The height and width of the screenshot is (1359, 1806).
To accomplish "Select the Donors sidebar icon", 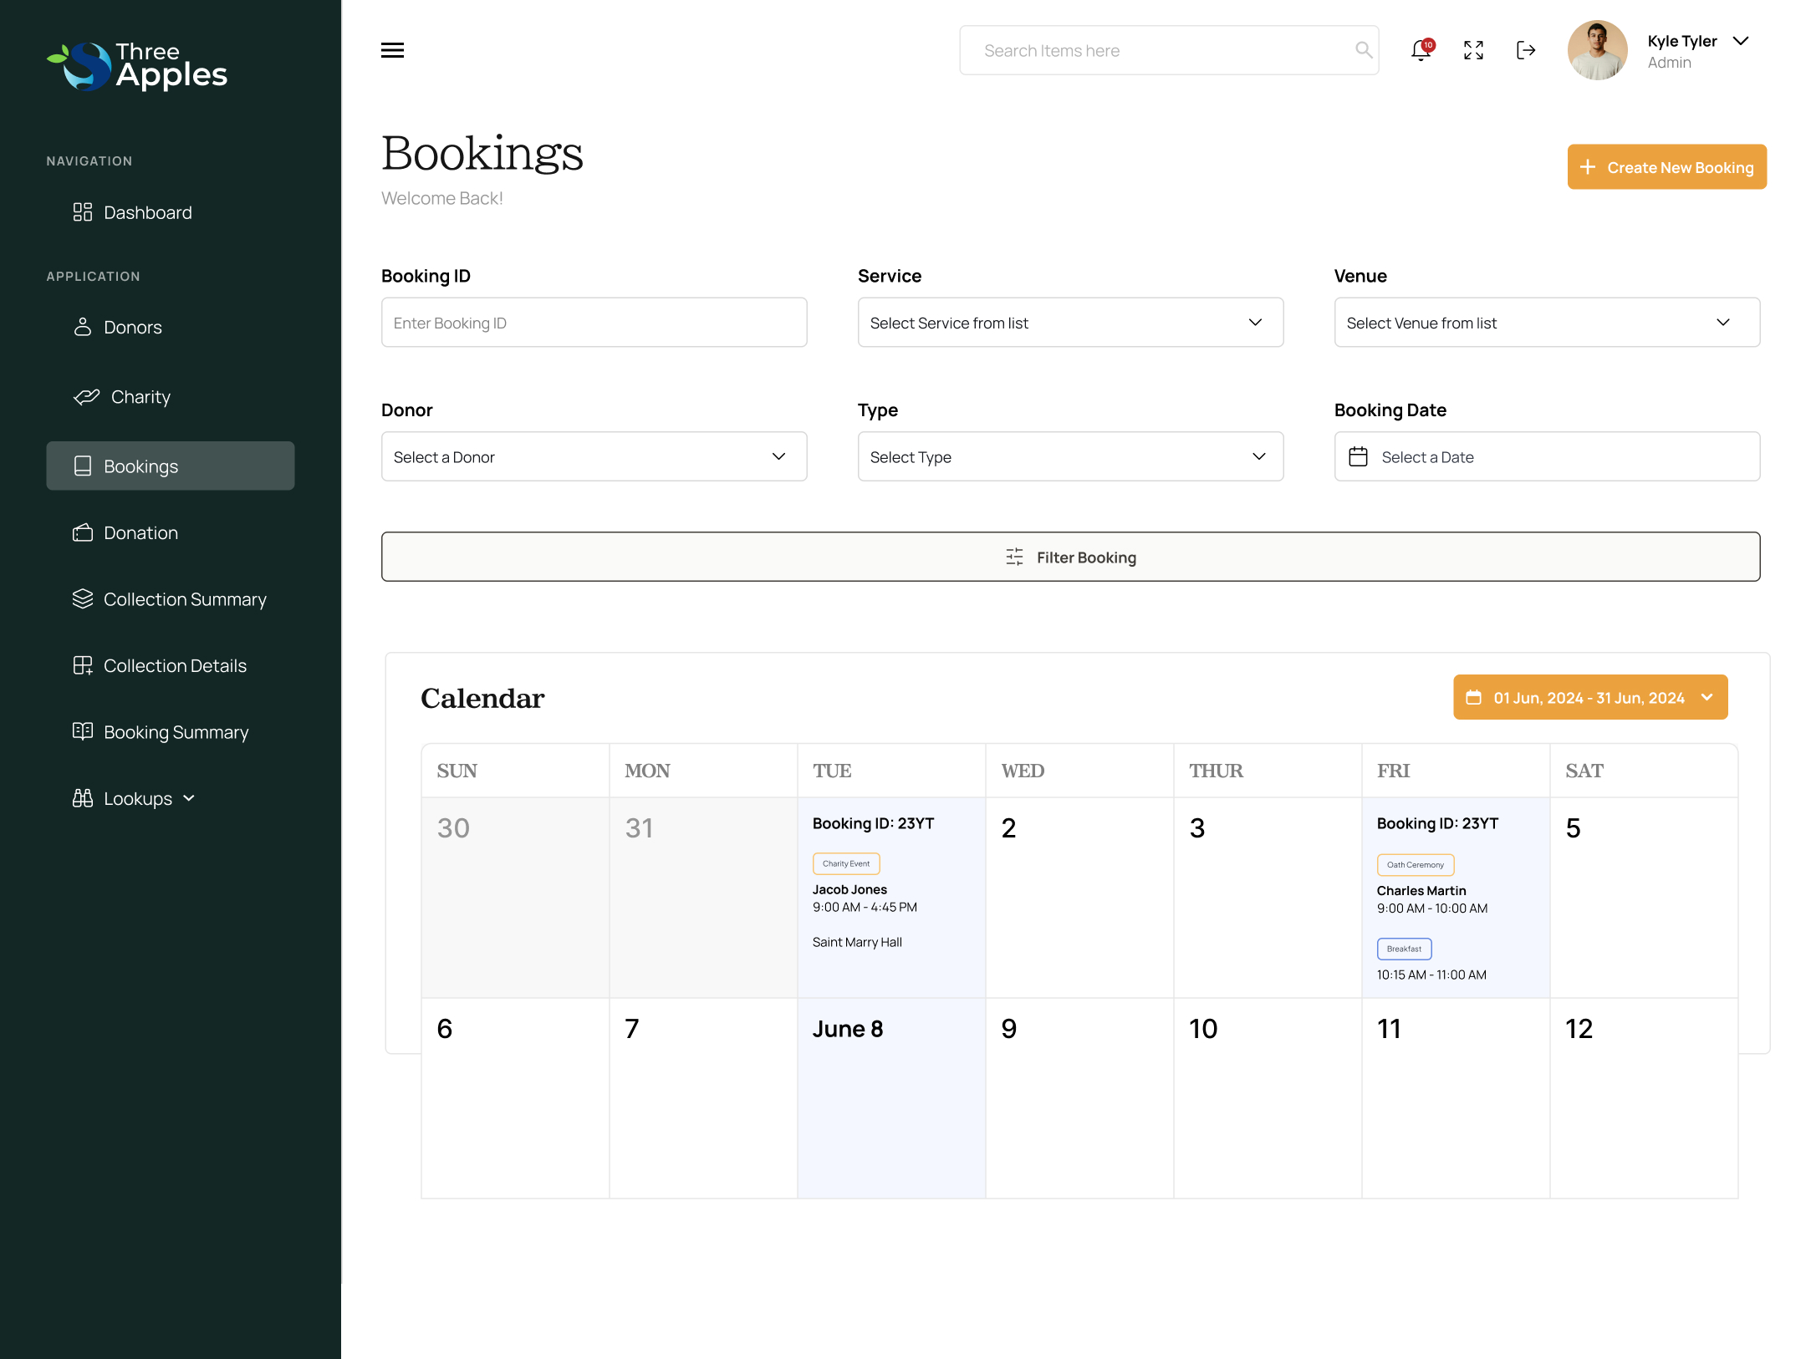I will [83, 327].
